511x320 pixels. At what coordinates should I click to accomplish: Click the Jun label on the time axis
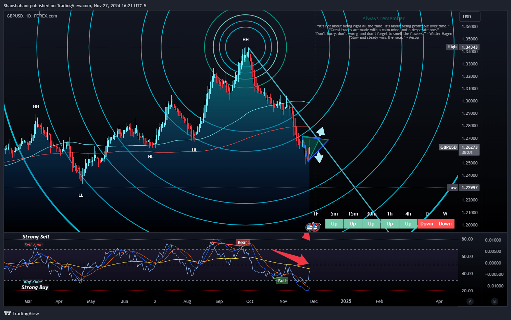[125, 301]
